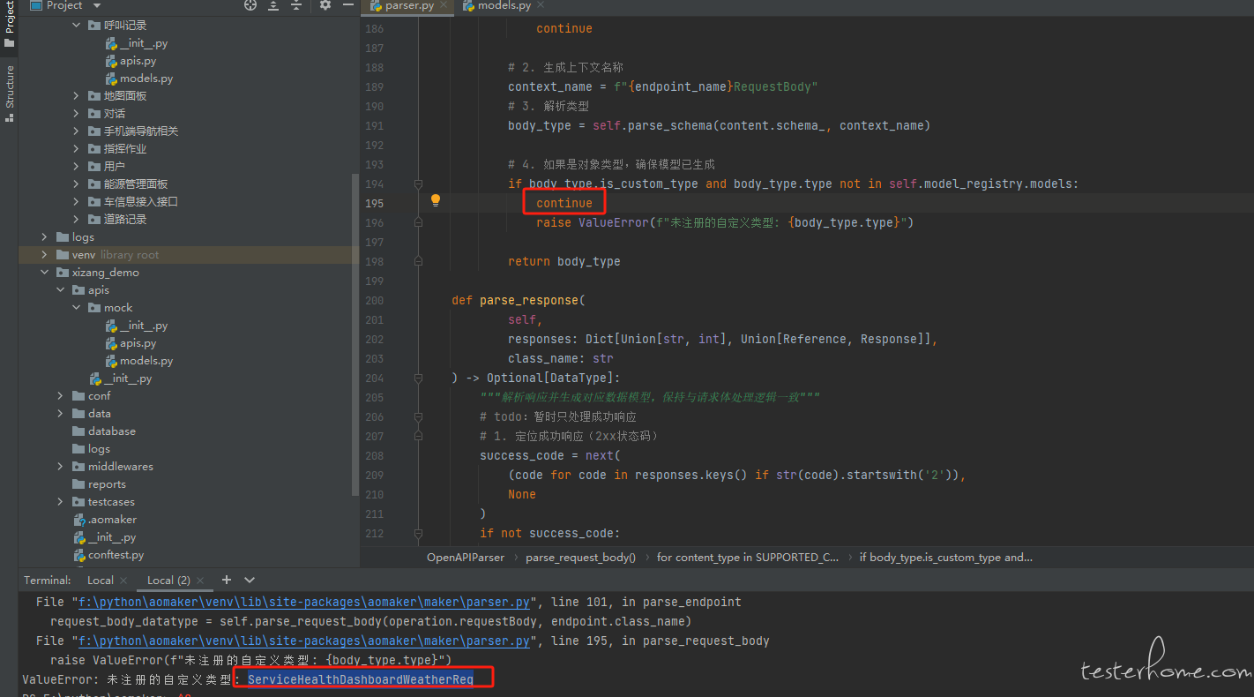This screenshot has height=697, width=1254.
Task: Expand the venv library root folder
Action: click(45, 255)
